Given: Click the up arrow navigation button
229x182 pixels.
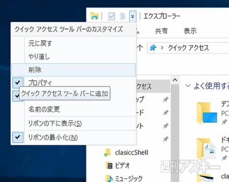Looking at the screenshot, I should tap(140, 48).
